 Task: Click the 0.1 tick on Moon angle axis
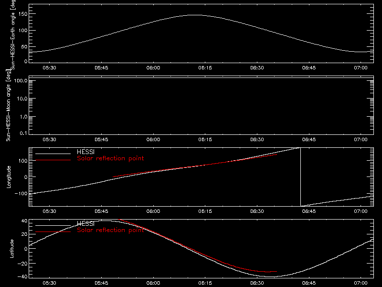(x=23, y=133)
